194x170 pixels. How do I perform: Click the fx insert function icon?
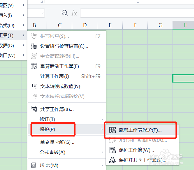click(x=74, y=13)
